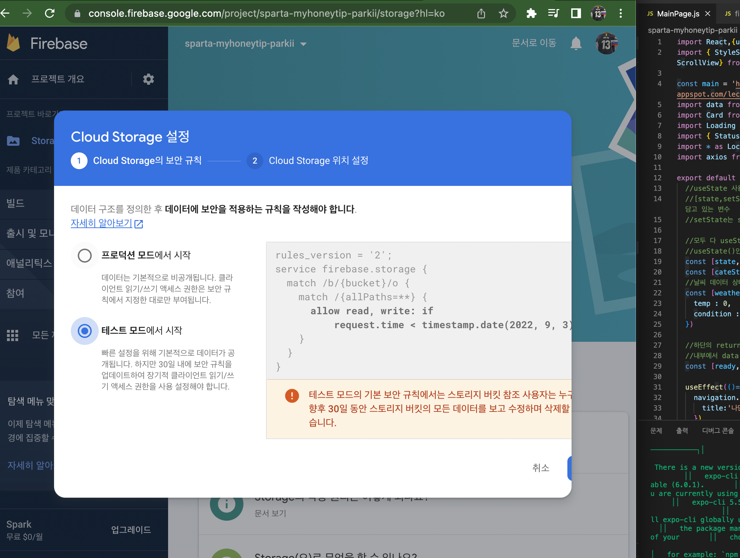Viewport: 740px width, 558px height.
Task: Close the MainPage.js editor tab
Action: (x=708, y=14)
